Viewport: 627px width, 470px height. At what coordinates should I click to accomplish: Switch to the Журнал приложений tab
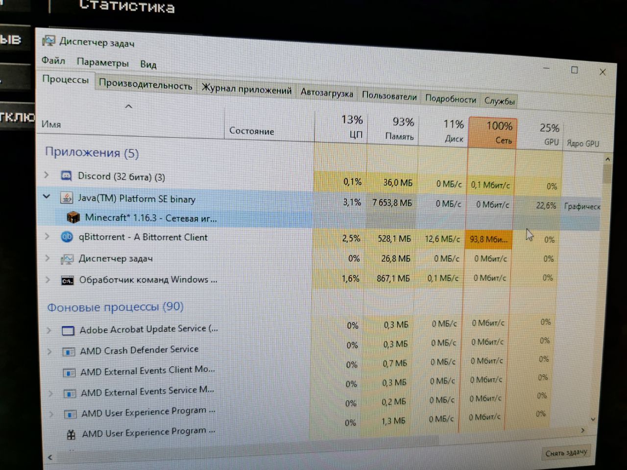246,90
